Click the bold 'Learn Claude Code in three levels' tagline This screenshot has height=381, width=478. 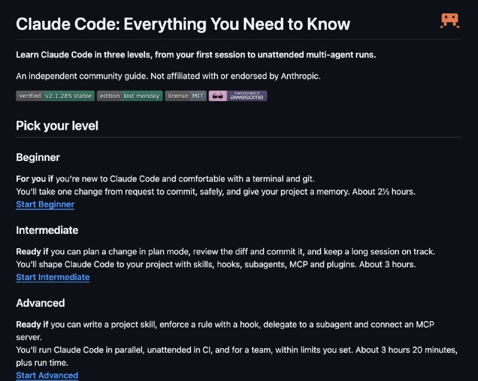(196, 55)
